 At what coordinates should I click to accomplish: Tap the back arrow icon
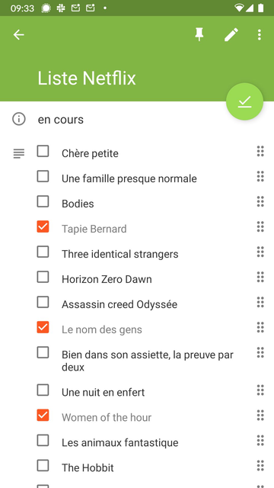tap(18, 34)
